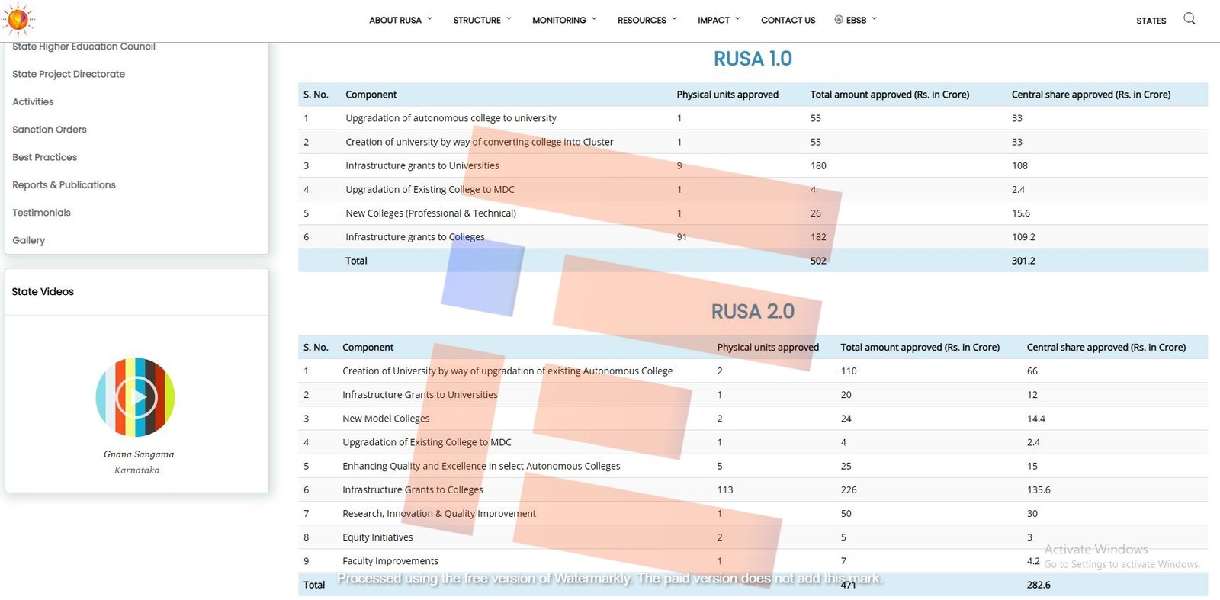The height and width of the screenshot is (600, 1220).
Task: Select 'Faculty Improvements' row
Action: [753, 561]
